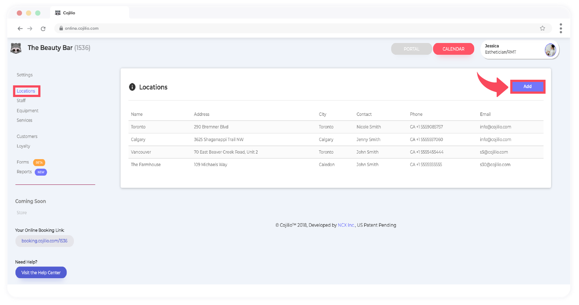Open the booking.cojilio.com/1536 link

tap(44, 241)
